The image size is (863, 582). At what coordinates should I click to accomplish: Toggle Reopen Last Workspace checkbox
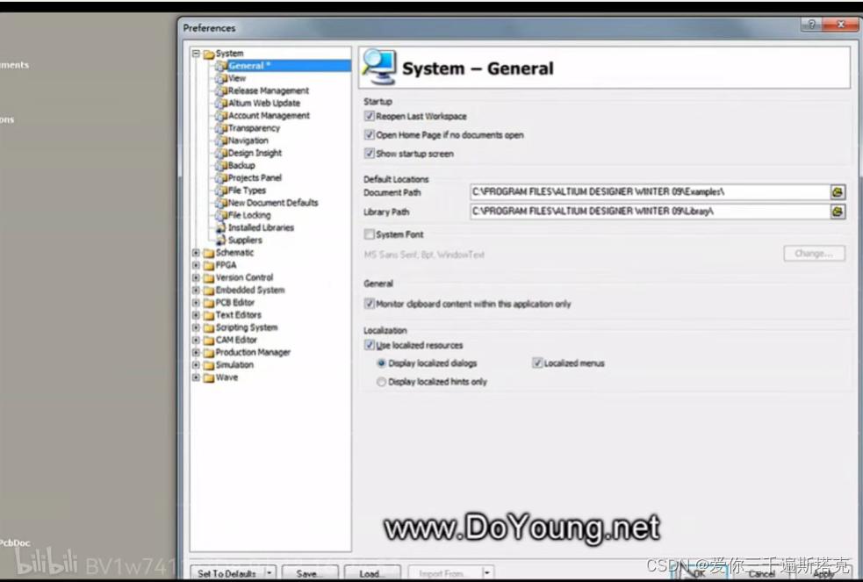[x=370, y=116]
